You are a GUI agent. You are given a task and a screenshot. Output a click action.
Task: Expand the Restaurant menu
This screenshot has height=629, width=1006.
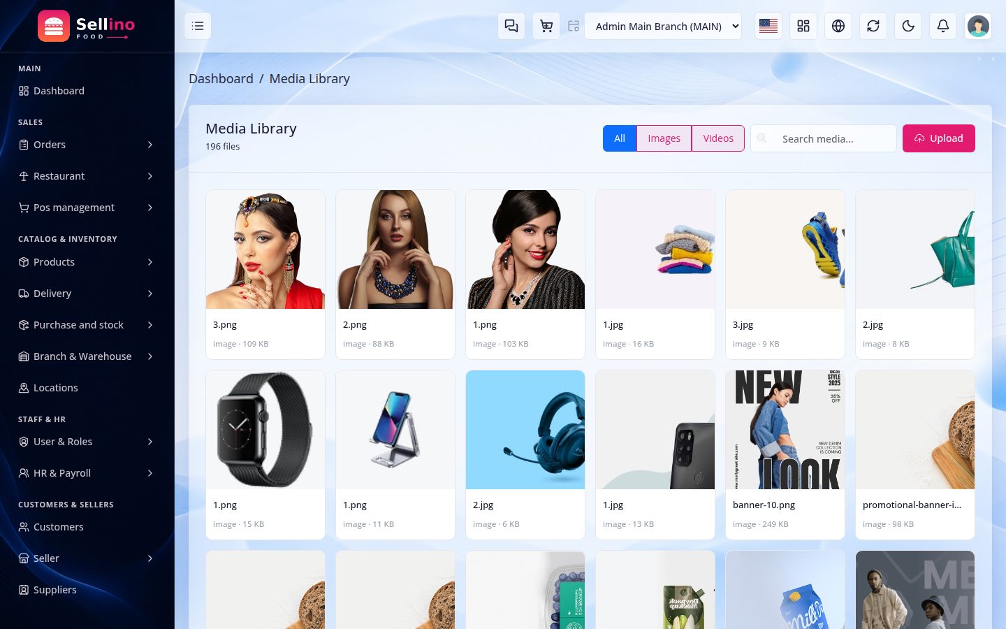coord(87,176)
